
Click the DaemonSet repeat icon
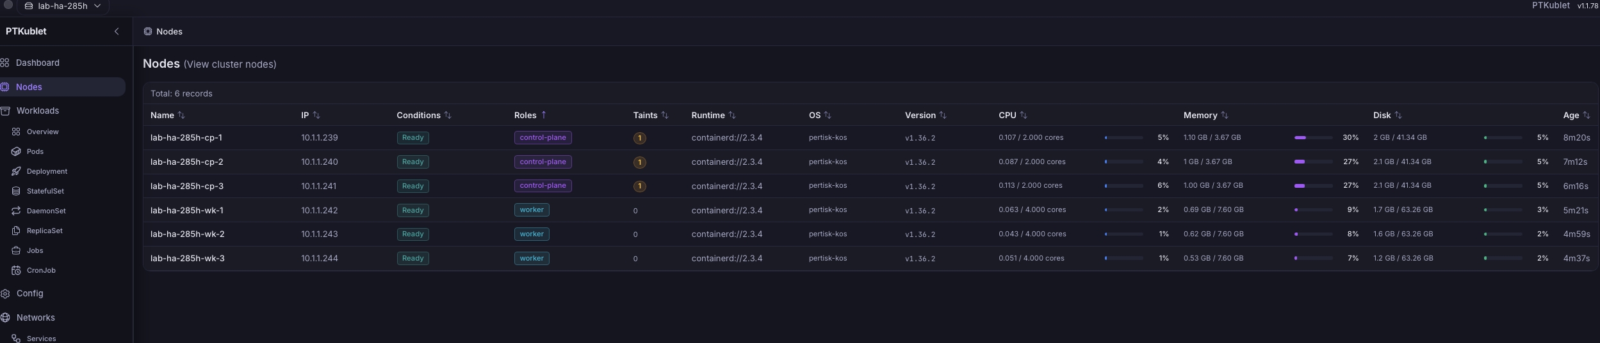16,211
